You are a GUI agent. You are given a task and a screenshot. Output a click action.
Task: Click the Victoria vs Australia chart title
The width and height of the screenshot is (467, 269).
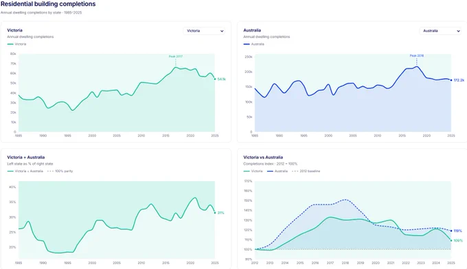pyautogui.click(x=263, y=157)
